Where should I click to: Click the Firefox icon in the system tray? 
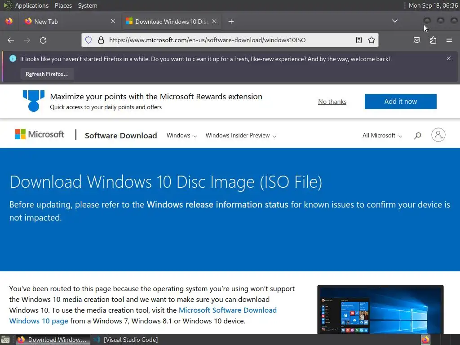tap(426, 340)
